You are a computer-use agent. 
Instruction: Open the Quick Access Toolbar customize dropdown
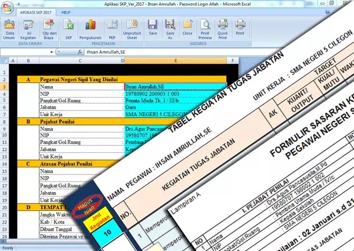(x=19, y=4)
